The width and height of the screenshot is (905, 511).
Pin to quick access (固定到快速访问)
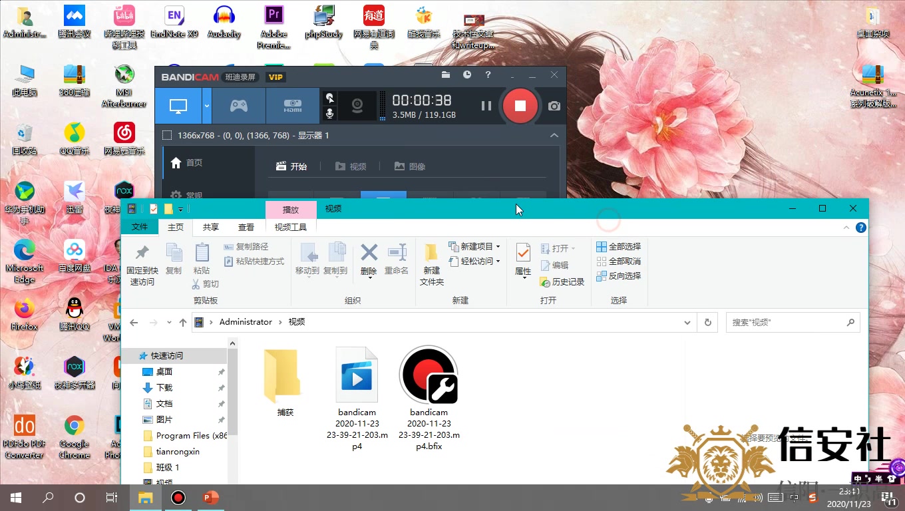coord(142,263)
